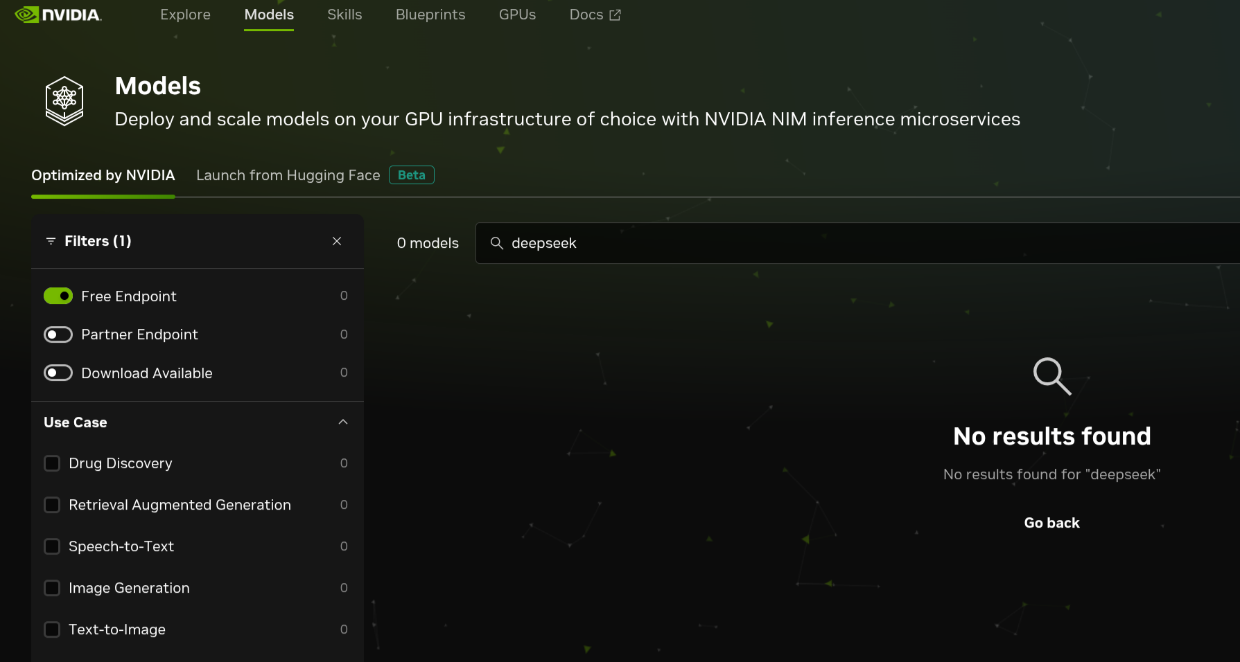Click the Retrieval Augmented Generation label

[x=180, y=505]
